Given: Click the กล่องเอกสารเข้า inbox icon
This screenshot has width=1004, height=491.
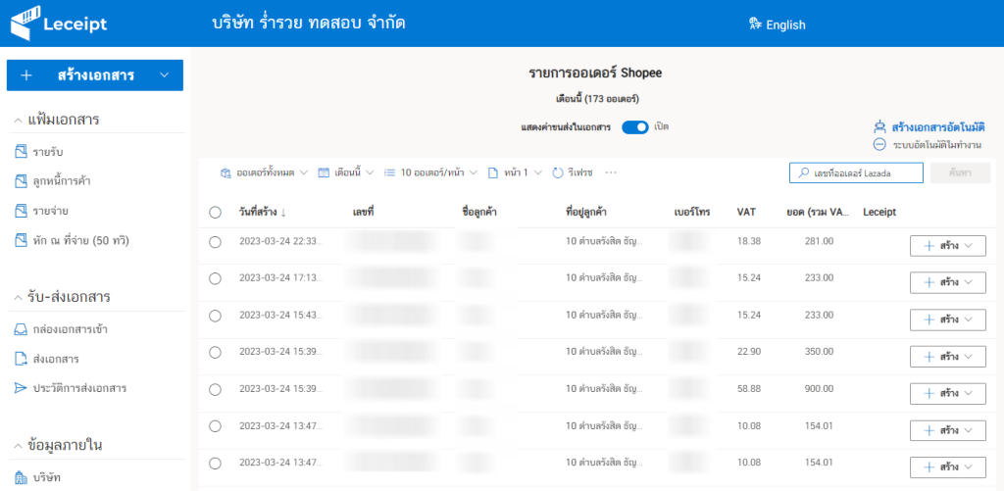Looking at the screenshot, I should pos(20,330).
